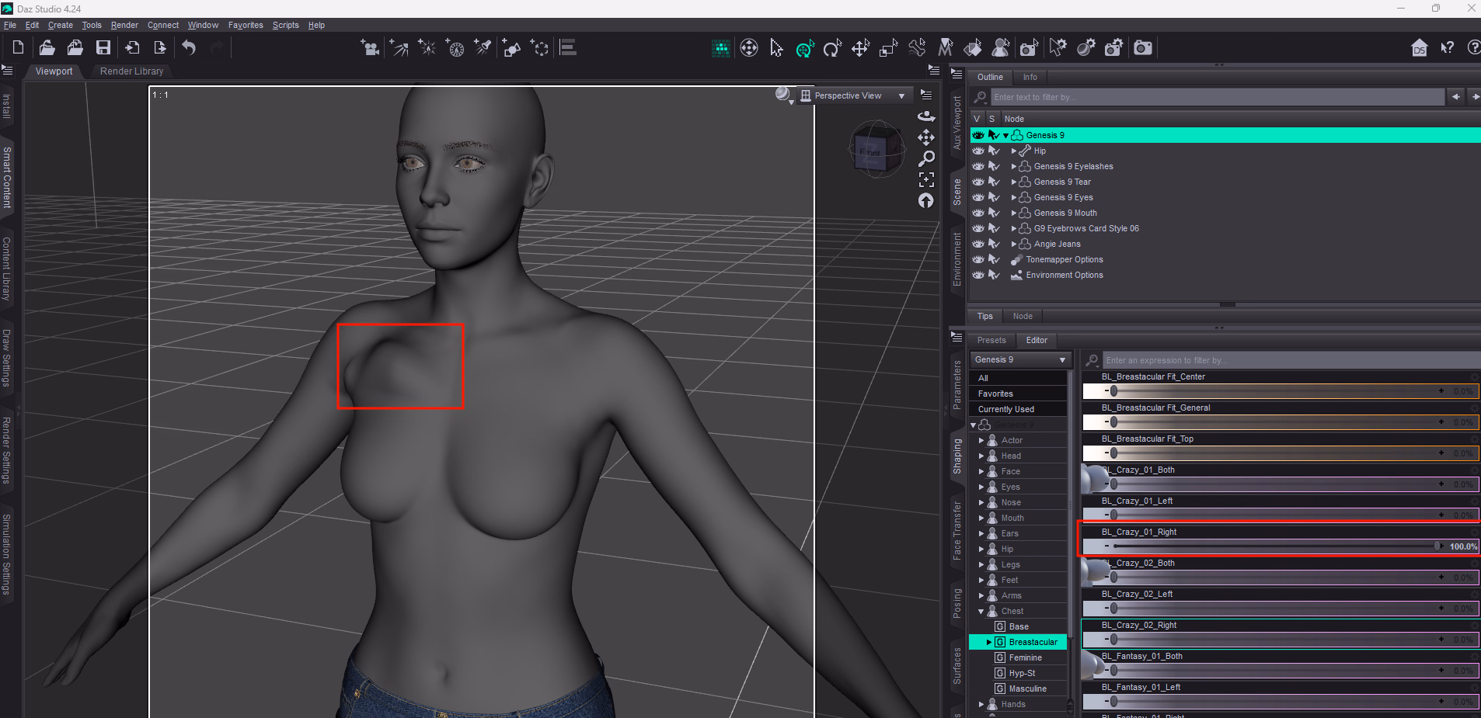This screenshot has height=718, width=1481.
Task: Hide the Angie Jeans item
Action: click(978, 244)
